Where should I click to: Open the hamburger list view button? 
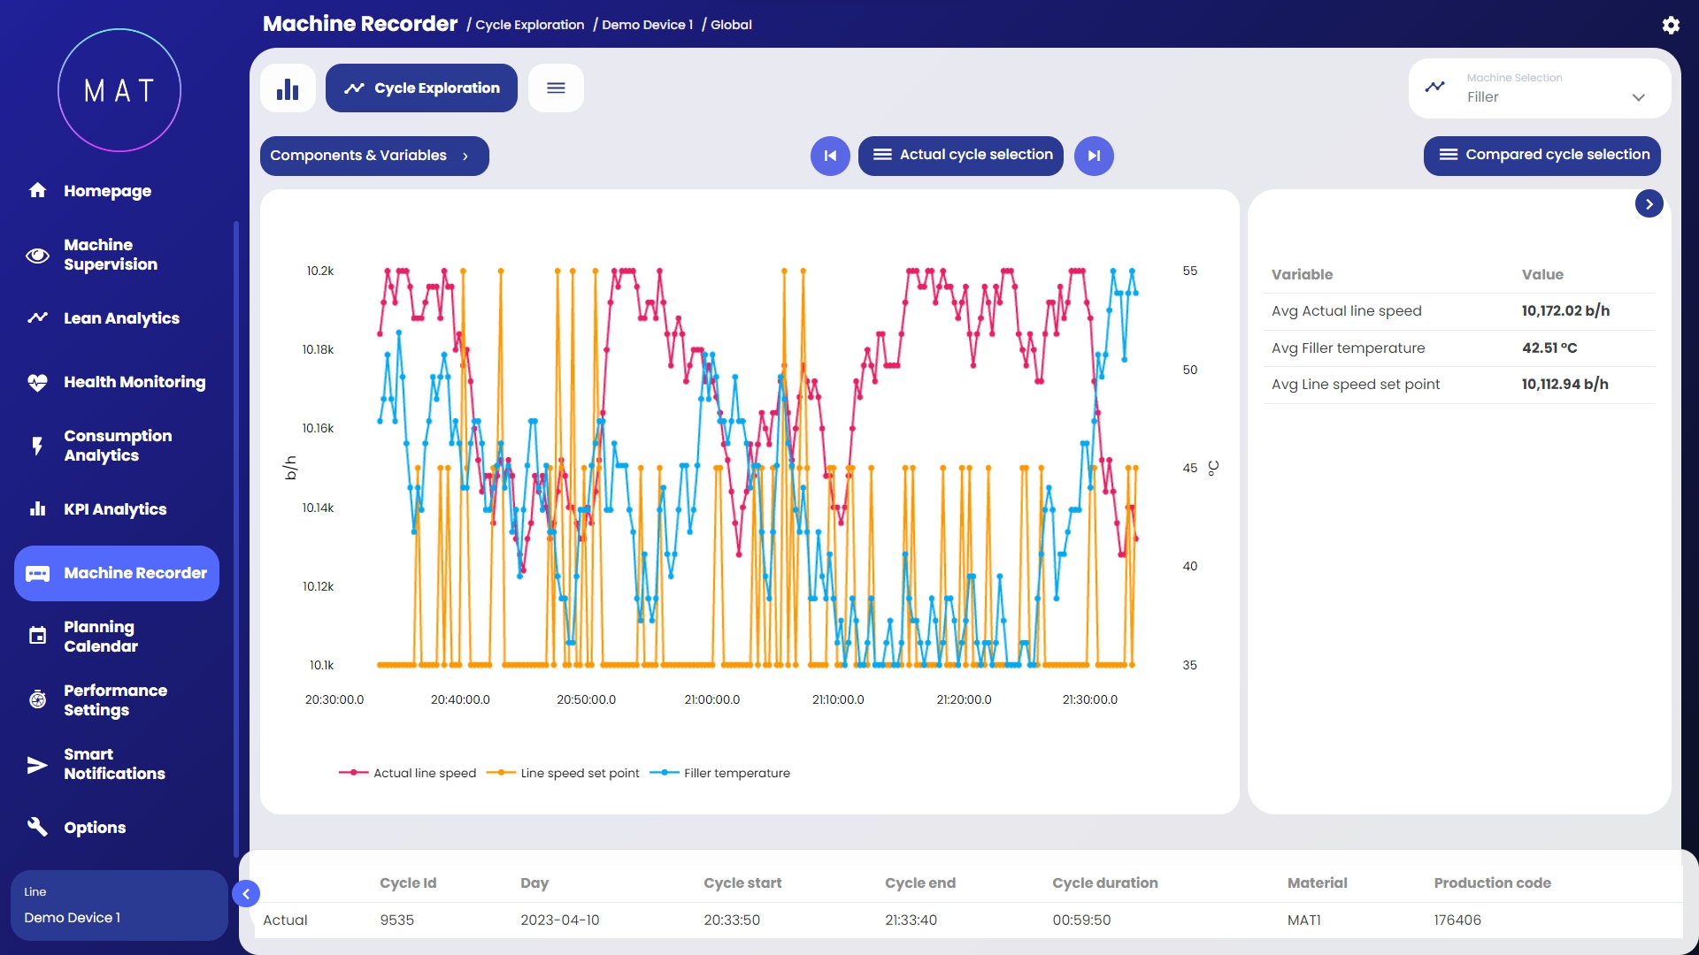556,88
